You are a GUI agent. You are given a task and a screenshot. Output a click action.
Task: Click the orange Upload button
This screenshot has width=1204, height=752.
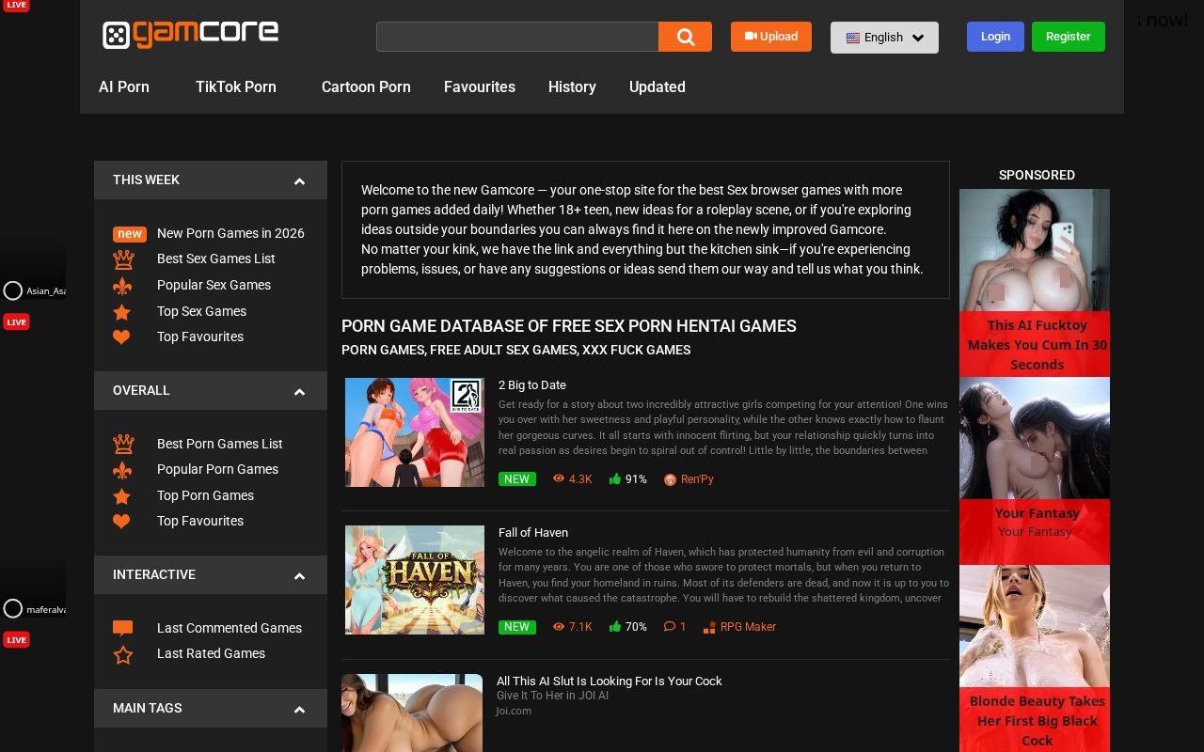point(771,37)
